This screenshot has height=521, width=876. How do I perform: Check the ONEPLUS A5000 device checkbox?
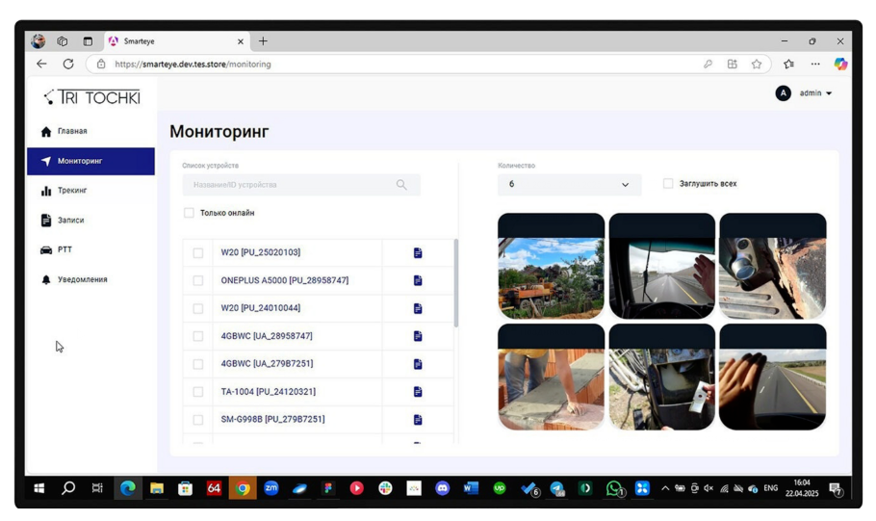197,280
